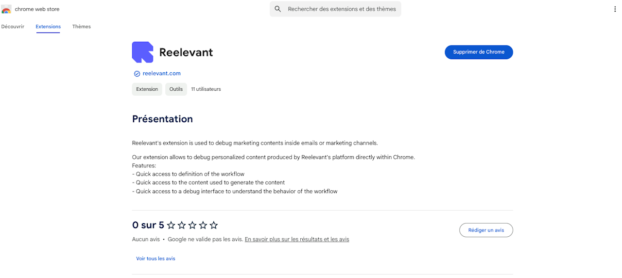Open the three-dot options menu

point(615,9)
